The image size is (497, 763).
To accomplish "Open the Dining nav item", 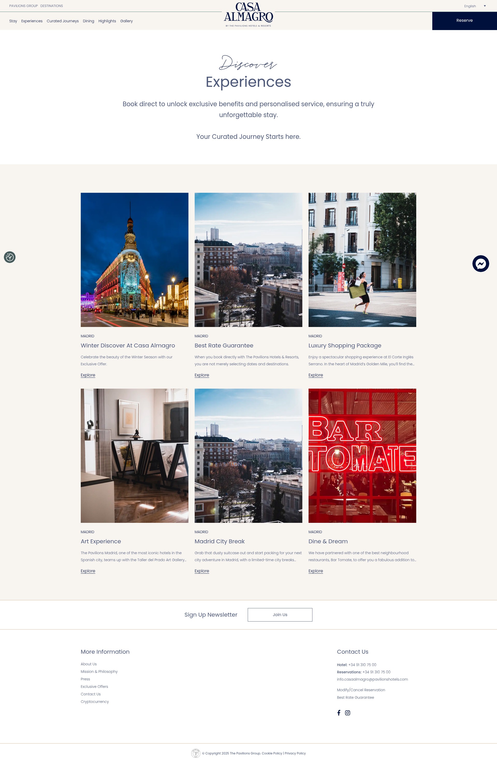I will tap(88, 21).
